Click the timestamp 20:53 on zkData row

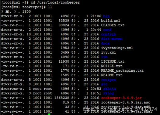click(96, 89)
